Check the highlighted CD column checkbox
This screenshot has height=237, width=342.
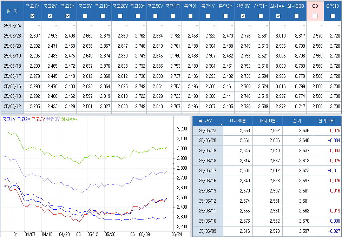pos(315,16)
